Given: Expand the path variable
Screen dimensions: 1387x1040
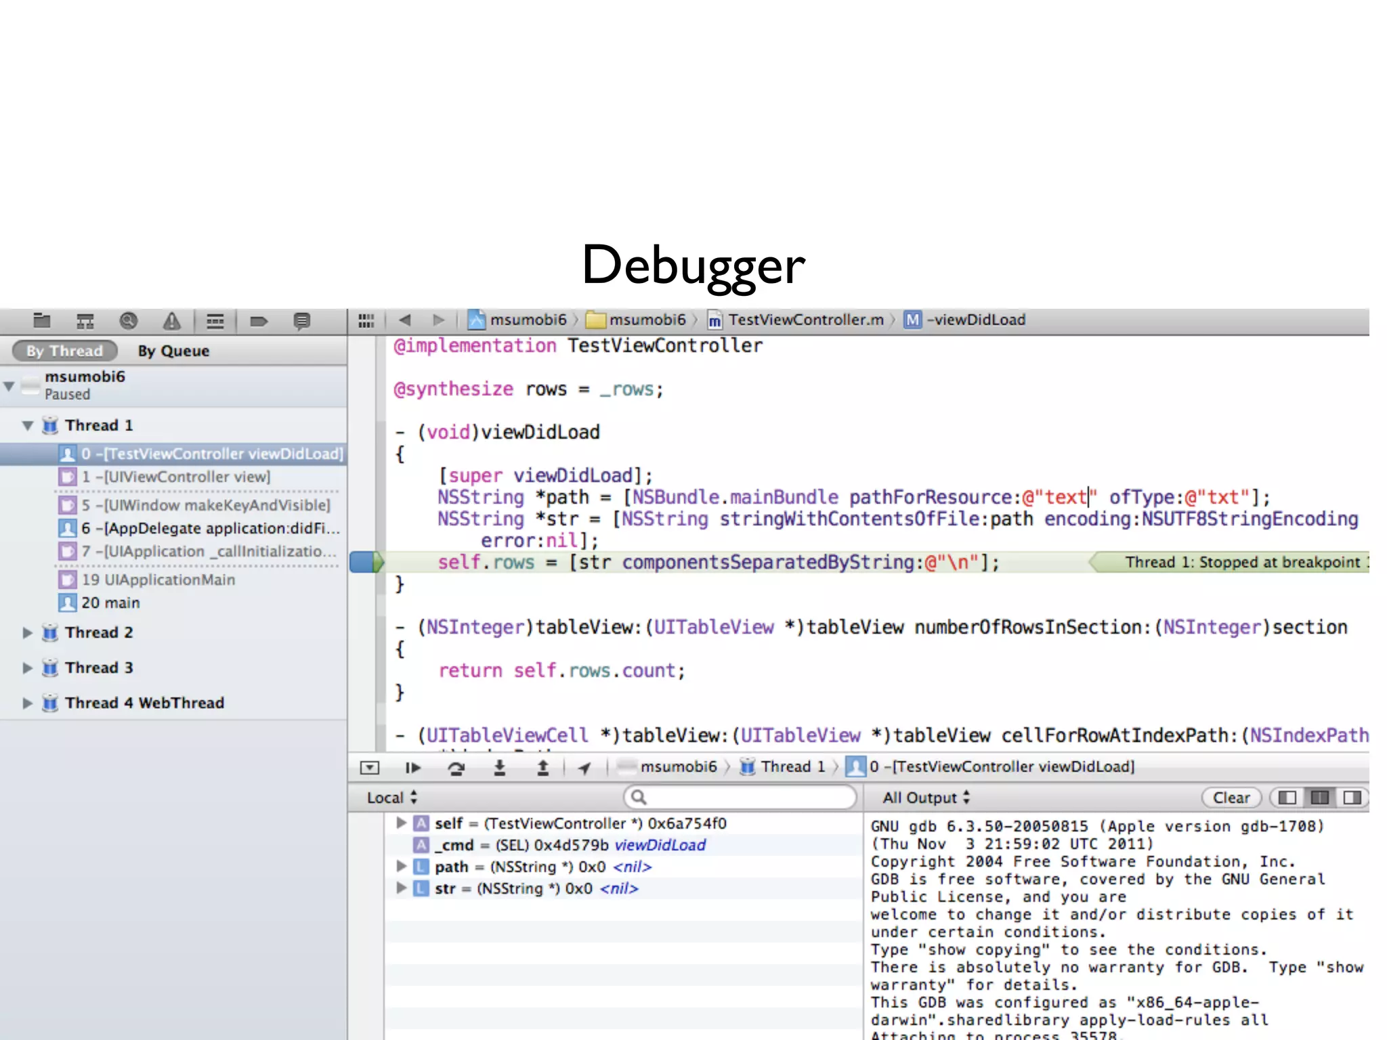Looking at the screenshot, I should pyautogui.click(x=401, y=866).
